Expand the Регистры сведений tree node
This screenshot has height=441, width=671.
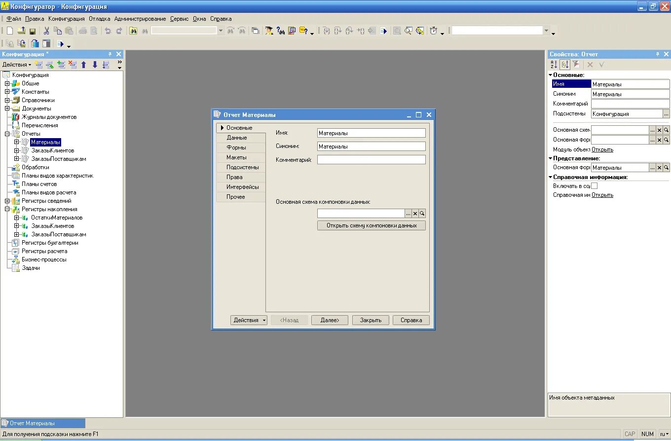(x=7, y=201)
